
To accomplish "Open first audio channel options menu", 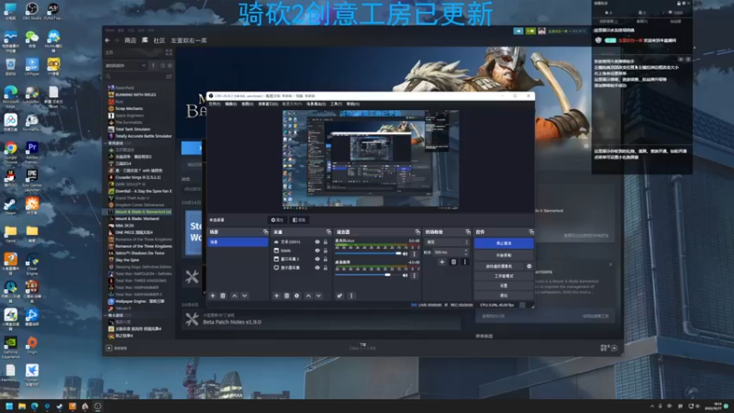I will (x=414, y=254).
